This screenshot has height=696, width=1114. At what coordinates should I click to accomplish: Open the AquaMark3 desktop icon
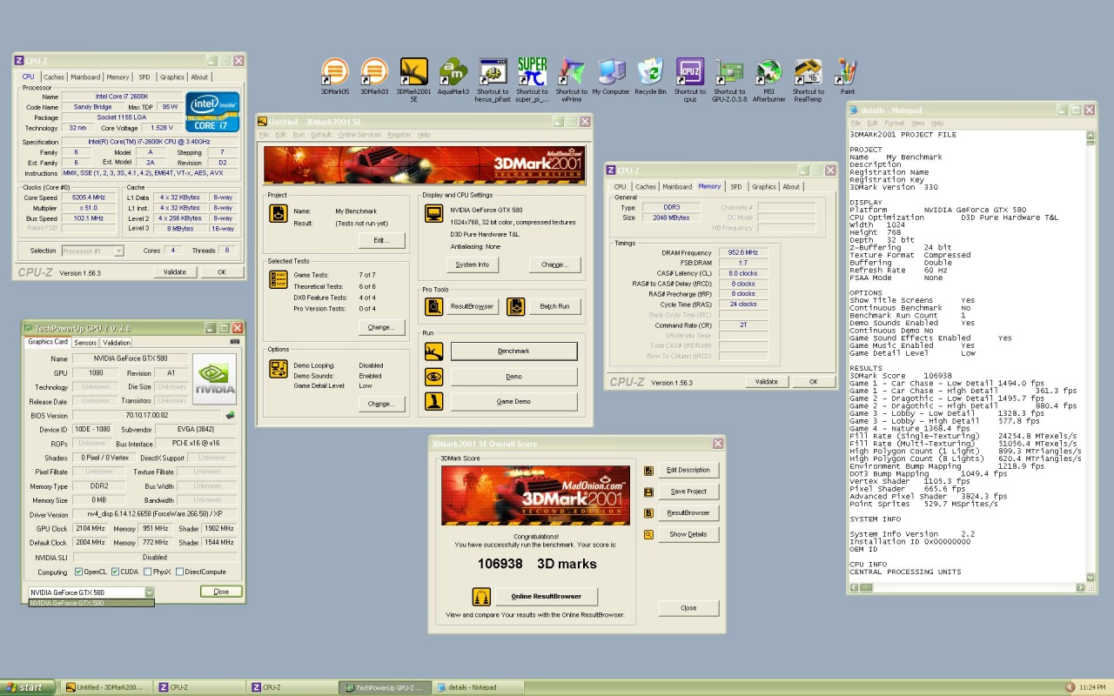click(453, 71)
